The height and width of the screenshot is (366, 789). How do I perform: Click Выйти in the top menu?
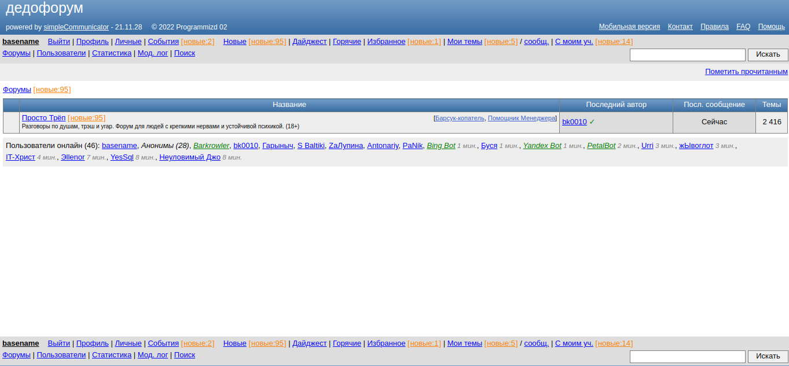coord(58,42)
